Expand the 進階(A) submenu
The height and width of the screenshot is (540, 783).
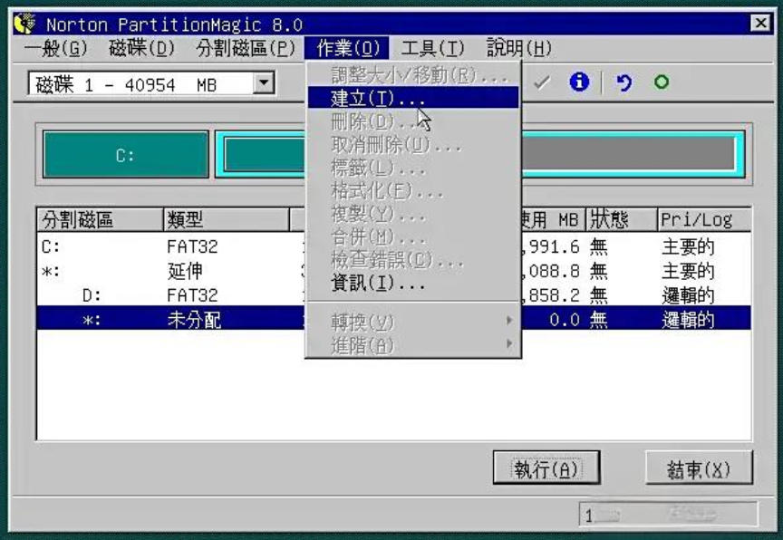pyautogui.click(x=413, y=345)
